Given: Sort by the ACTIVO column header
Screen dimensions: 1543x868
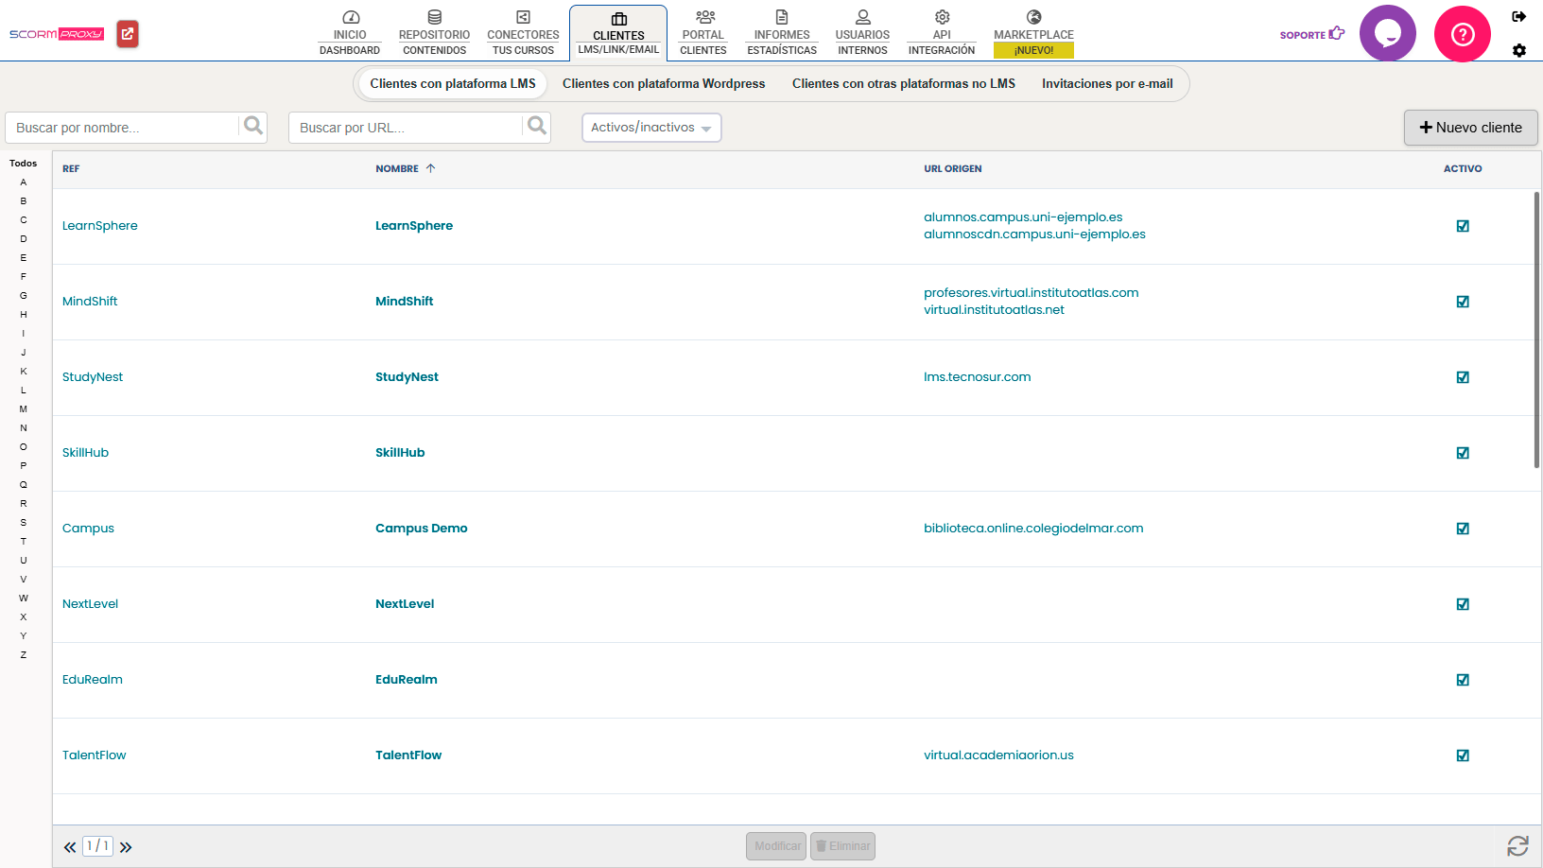Looking at the screenshot, I should pos(1463,168).
